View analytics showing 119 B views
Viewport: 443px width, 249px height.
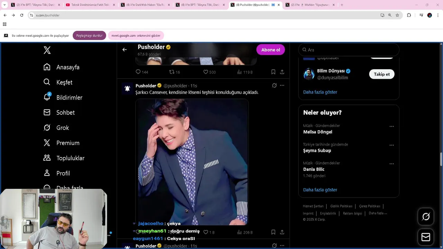245,72
